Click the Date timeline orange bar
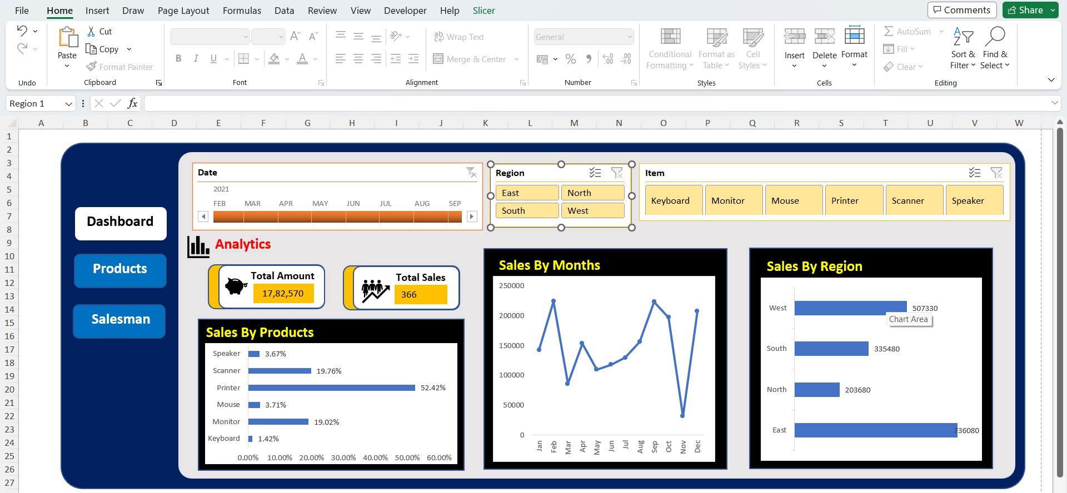 click(337, 217)
